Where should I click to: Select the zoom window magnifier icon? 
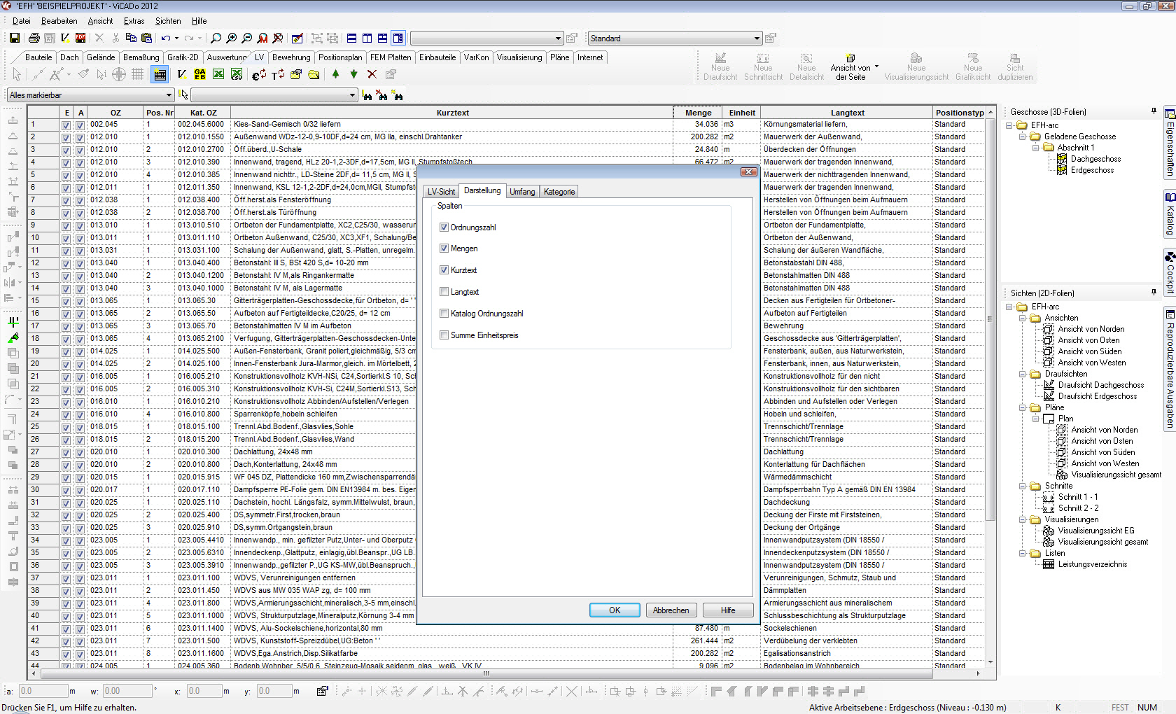216,38
